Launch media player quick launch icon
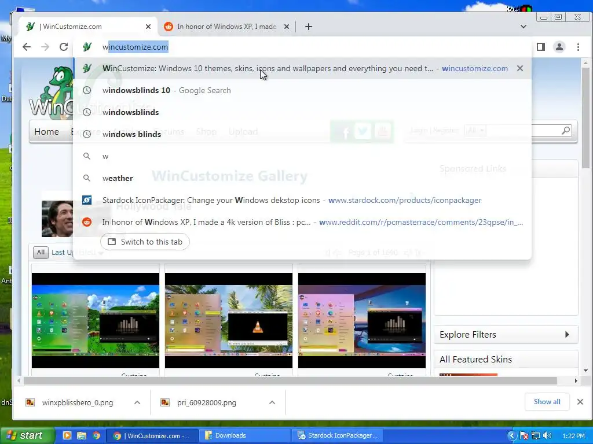 click(x=67, y=435)
